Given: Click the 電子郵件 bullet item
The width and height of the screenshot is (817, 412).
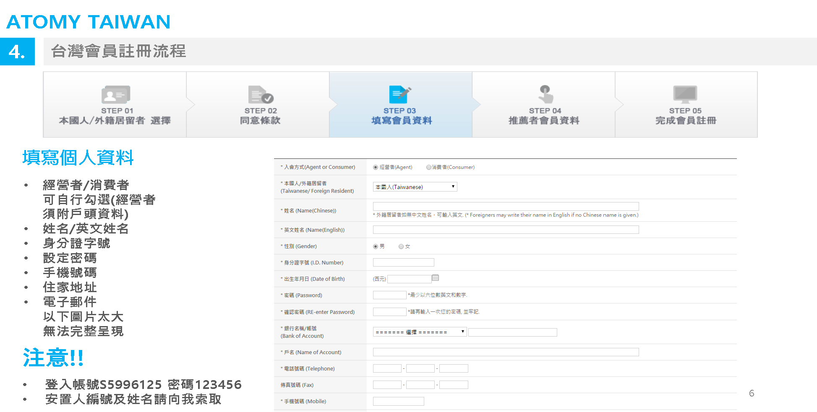Looking at the screenshot, I should pos(70,302).
